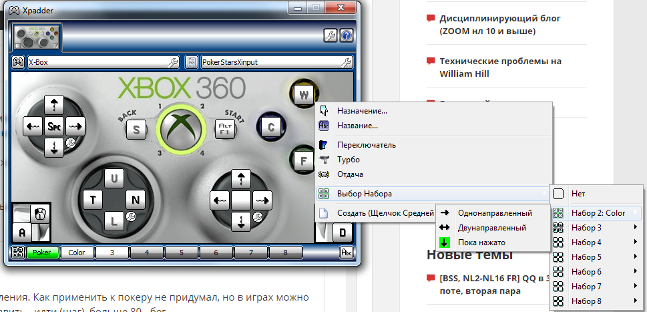This screenshot has height=312, width=647.
Task: Click the D assignment on the right bumper
Action: coord(342,232)
